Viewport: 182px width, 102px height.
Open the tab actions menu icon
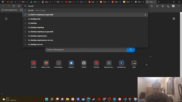3,2
